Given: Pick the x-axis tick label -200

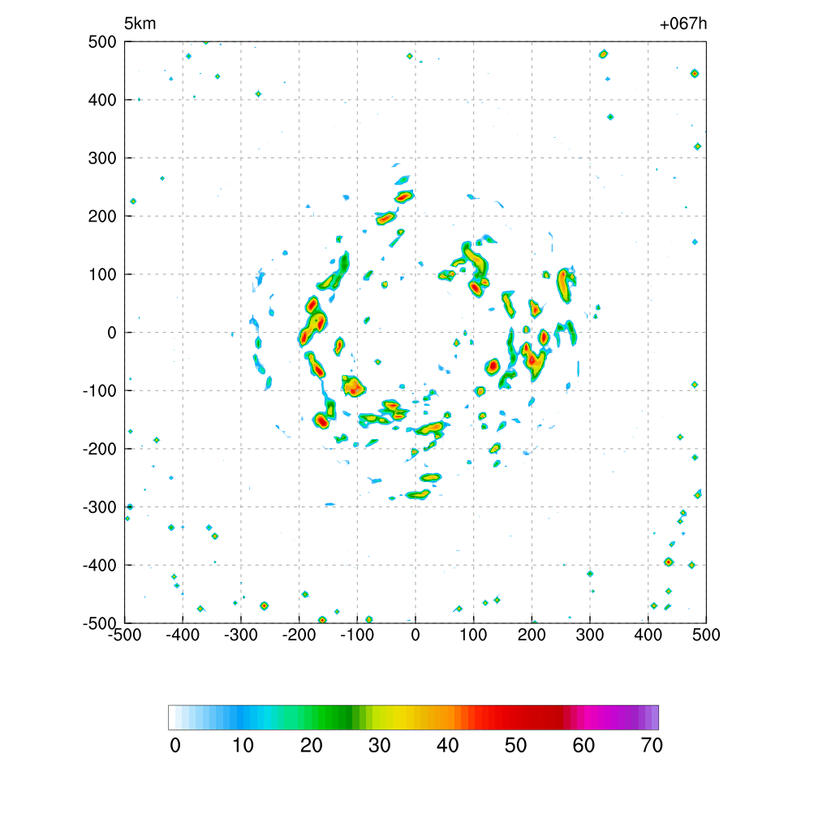Looking at the screenshot, I should [x=299, y=635].
